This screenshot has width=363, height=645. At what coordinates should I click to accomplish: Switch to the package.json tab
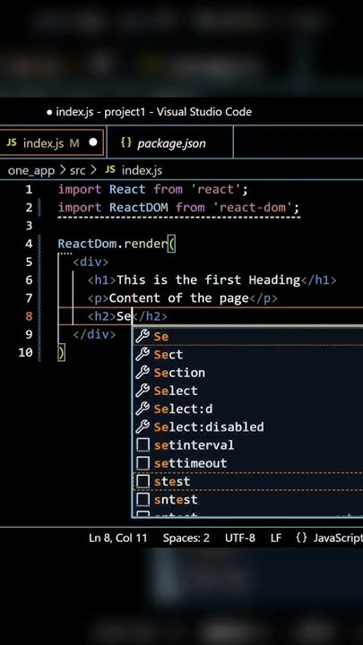point(170,142)
